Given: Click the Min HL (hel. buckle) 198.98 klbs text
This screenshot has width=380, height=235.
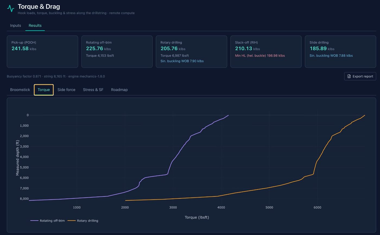Looking at the screenshot, I should 260,56.
